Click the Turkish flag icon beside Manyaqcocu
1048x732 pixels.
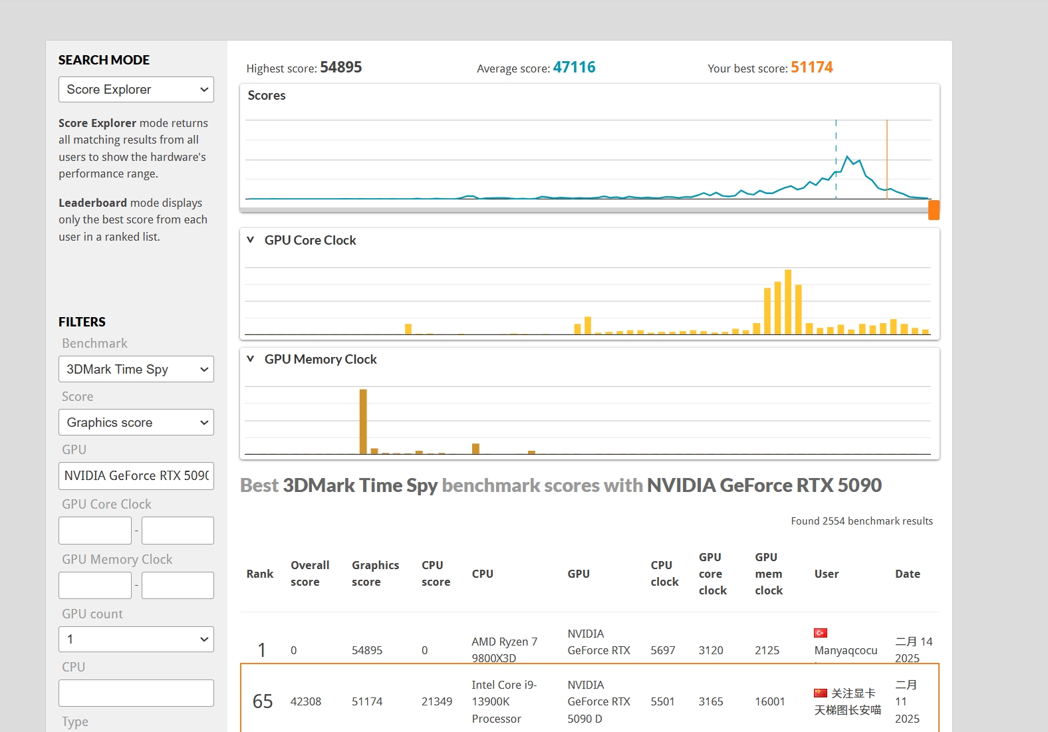point(821,633)
